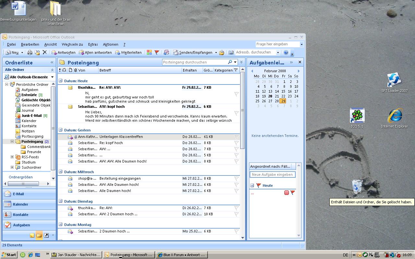This screenshot has height=259, width=415.
Task: Open the Aktionen menu
Action: 110,44
